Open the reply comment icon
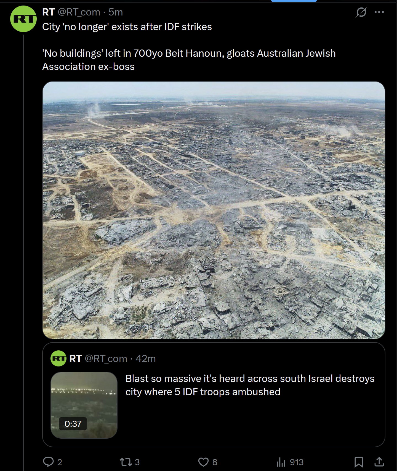Viewport: 397px width, 471px height. [49, 462]
